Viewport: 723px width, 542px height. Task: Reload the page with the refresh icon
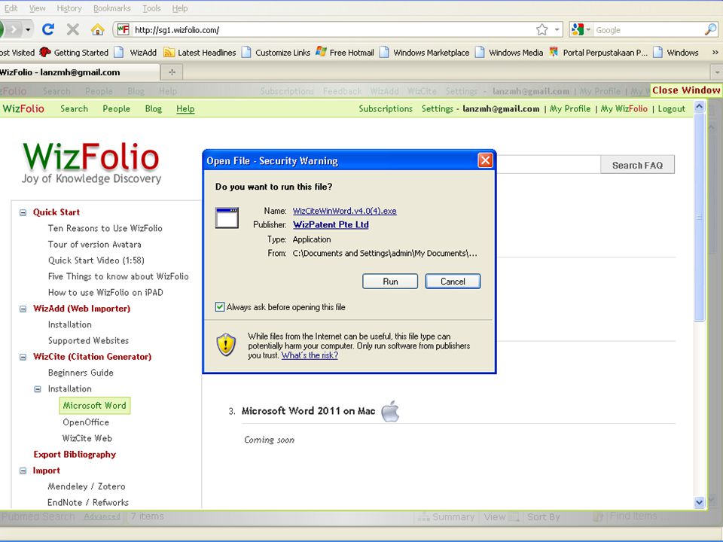(x=48, y=30)
